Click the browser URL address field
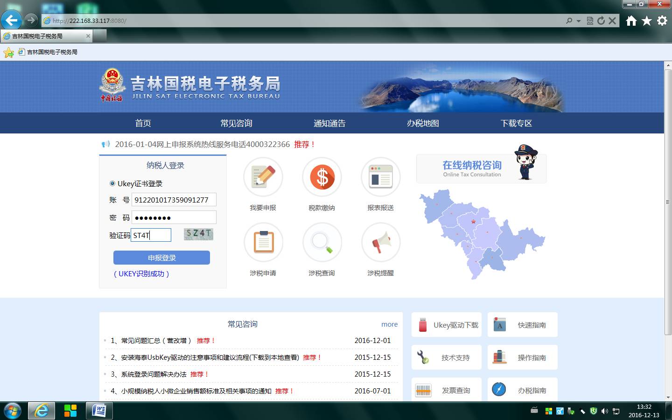Screen dimensions: 672x420 coord(303,21)
